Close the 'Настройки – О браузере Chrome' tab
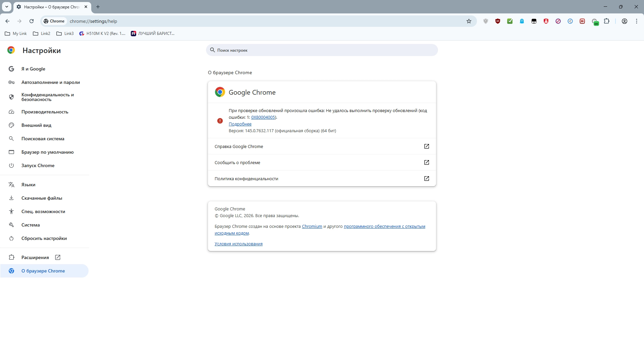The image size is (644, 349). point(86,7)
